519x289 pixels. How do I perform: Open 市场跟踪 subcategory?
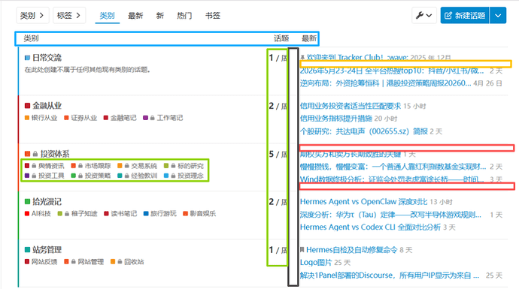[x=91, y=166]
